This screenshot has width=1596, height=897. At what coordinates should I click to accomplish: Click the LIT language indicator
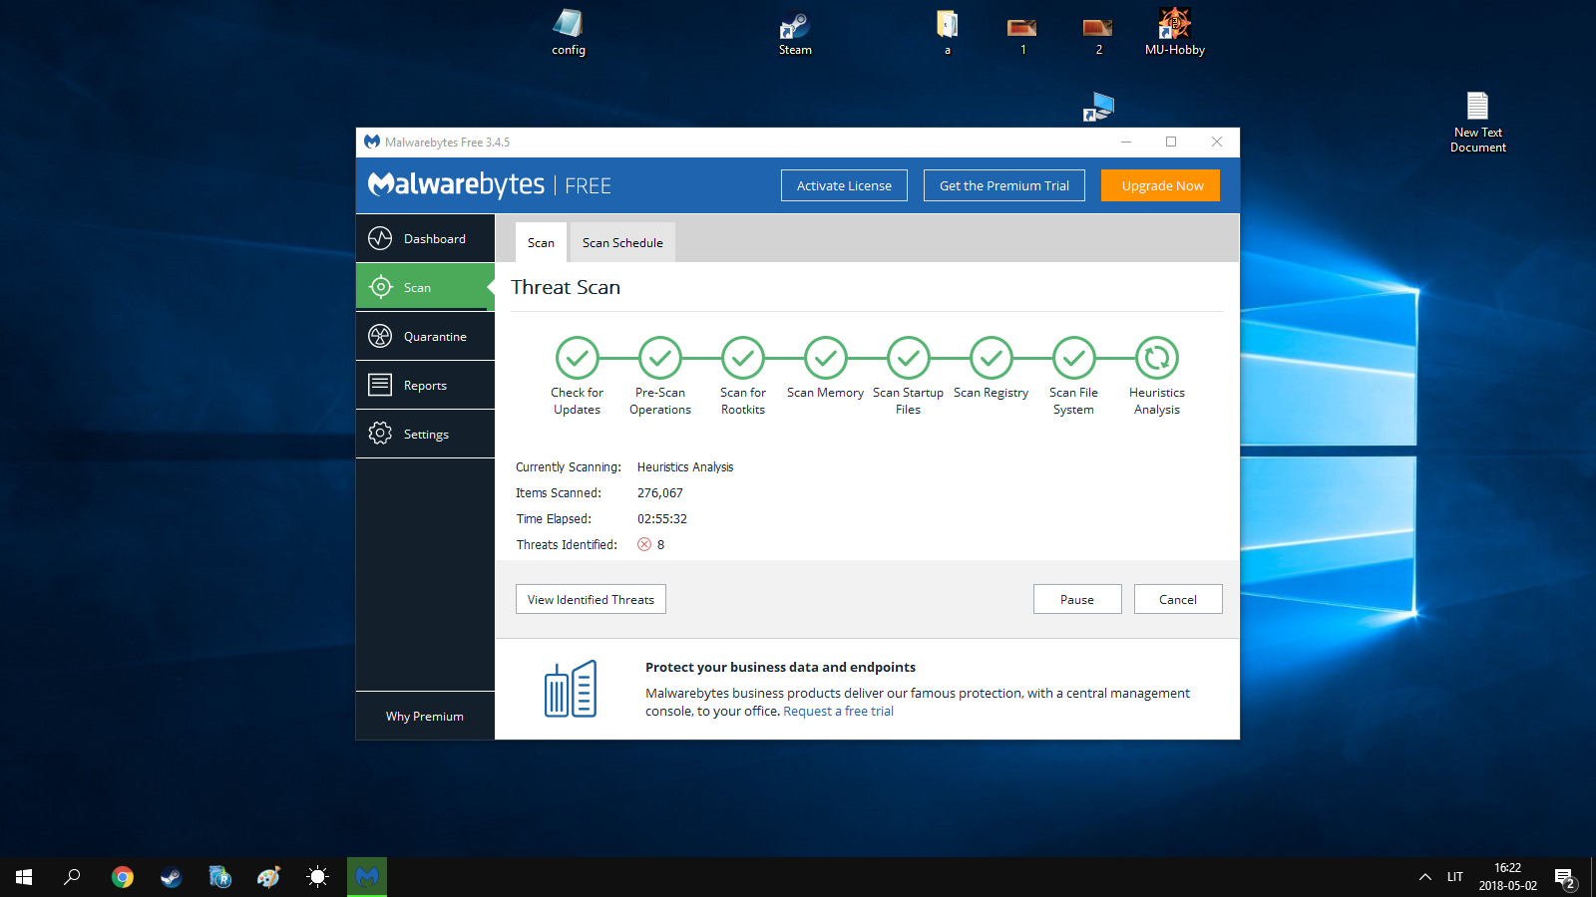(1455, 877)
